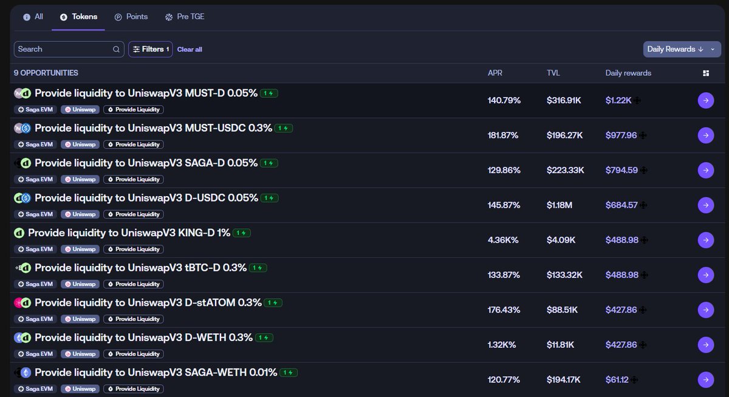Sort by the TVL column header
This screenshot has width=729, height=397.
[553, 73]
